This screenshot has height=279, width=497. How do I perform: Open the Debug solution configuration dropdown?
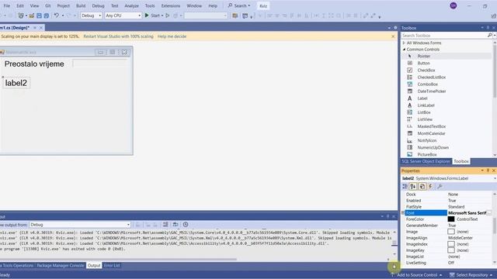tap(91, 15)
